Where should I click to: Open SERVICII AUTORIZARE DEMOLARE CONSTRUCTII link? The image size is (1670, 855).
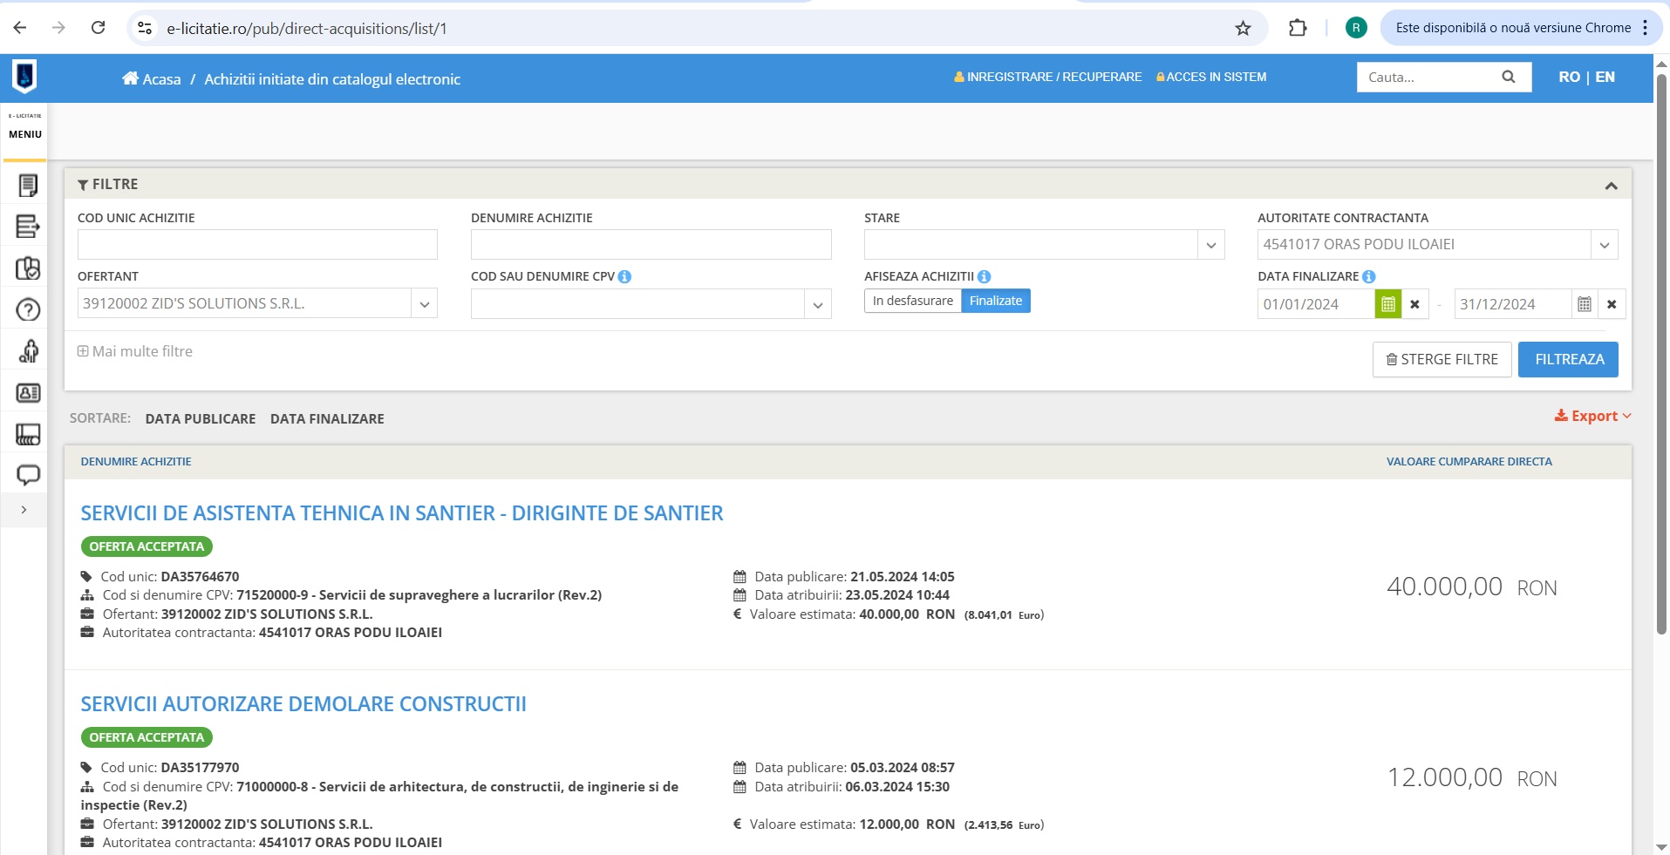click(x=303, y=704)
